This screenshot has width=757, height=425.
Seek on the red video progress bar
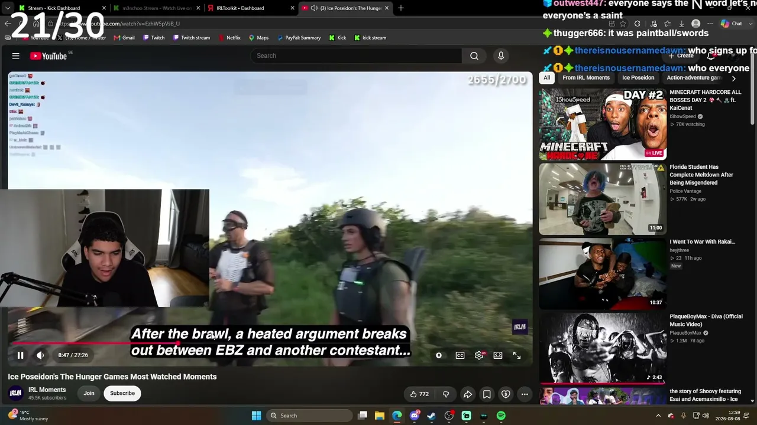pos(270,343)
